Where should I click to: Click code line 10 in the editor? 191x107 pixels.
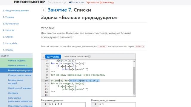(75, 81)
